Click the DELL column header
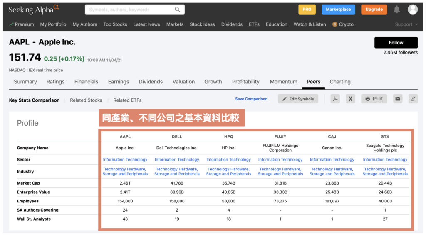The width and height of the screenshot is (426, 236). 177,137
